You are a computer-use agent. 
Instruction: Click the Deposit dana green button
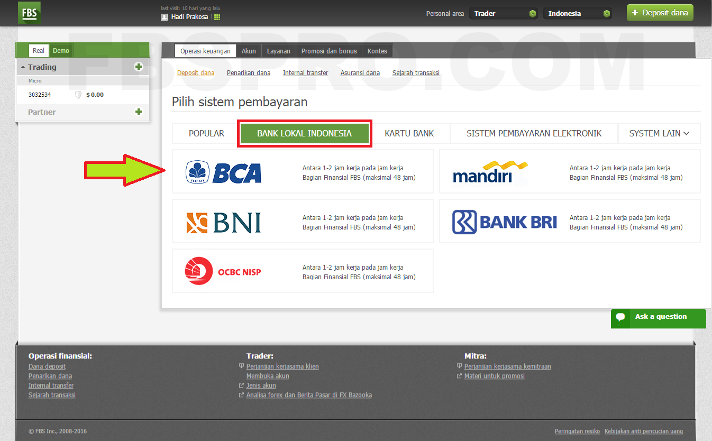coord(660,13)
